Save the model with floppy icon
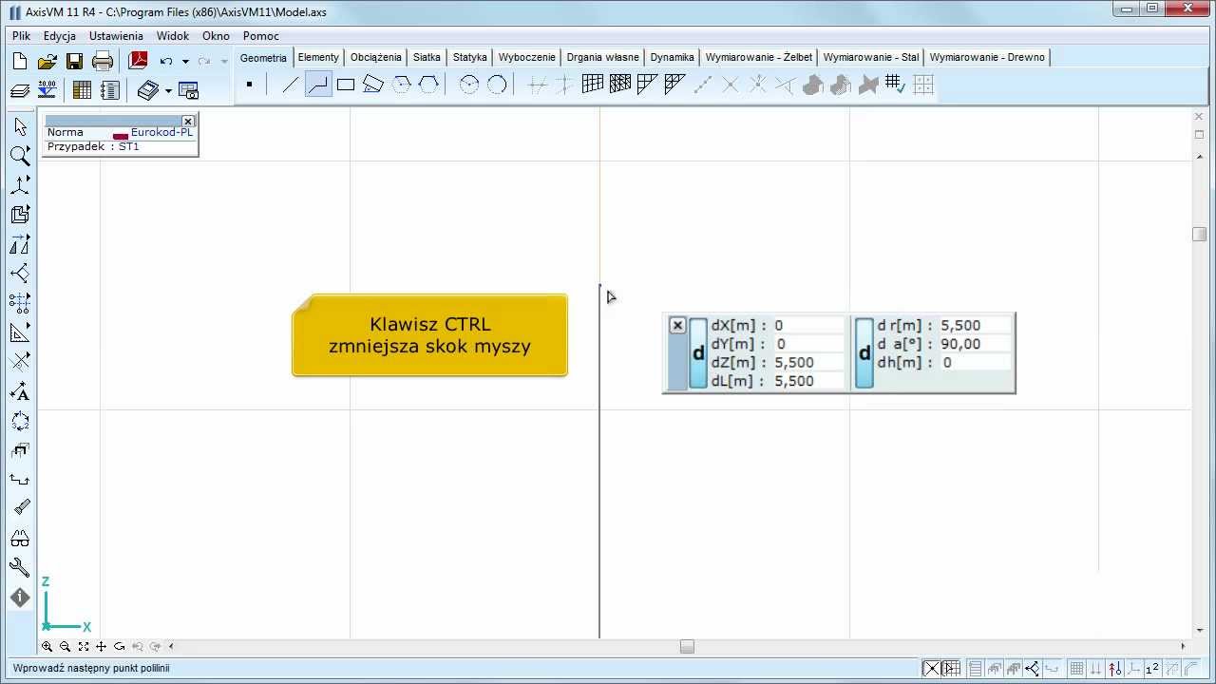 tap(74, 62)
